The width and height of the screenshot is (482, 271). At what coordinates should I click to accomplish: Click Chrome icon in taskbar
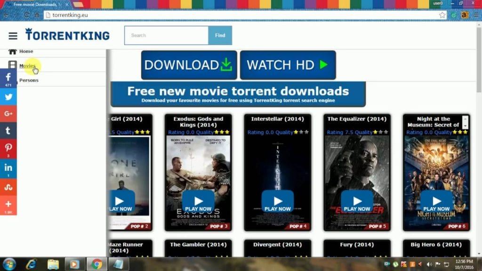click(x=96, y=264)
